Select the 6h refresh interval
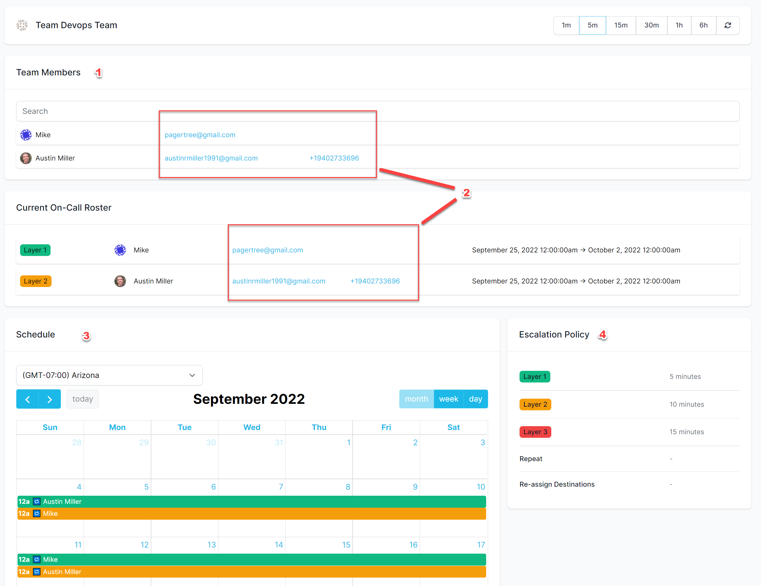This screenshot has width=761, height=586. click(703, 25)
